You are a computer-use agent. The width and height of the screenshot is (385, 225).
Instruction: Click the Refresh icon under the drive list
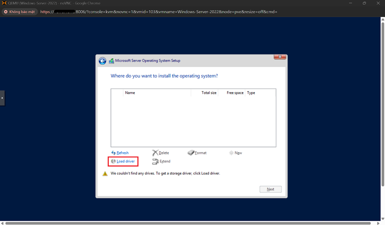[114, 153]
